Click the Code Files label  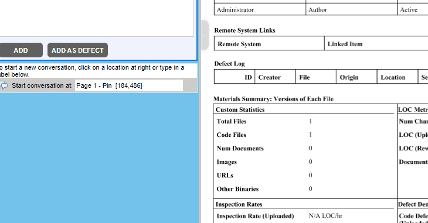[231, 135]
